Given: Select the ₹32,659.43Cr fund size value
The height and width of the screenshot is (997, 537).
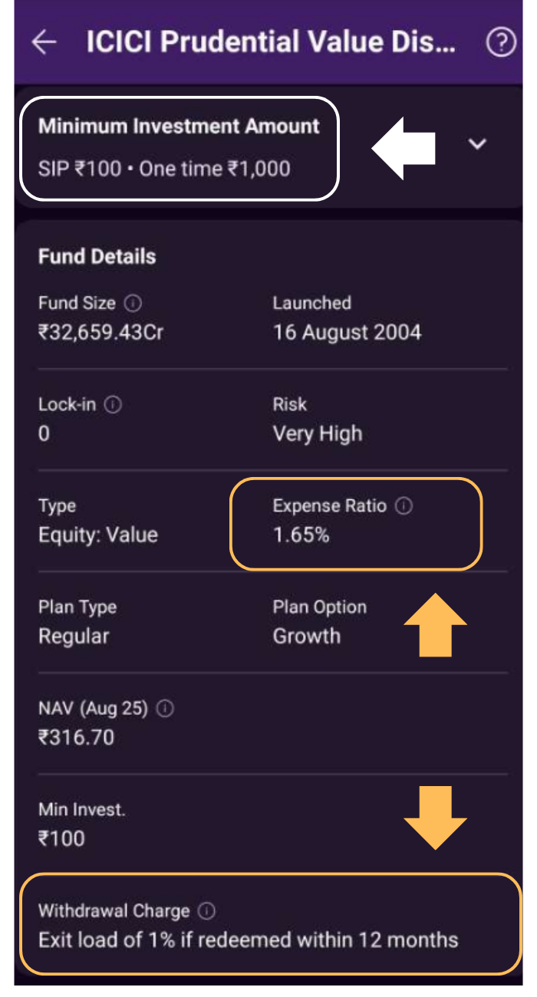Looking at the screenshot, I should point(101,333).
